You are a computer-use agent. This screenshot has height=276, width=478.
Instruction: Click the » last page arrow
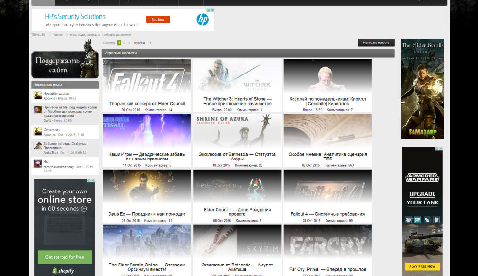pos(150,43)
